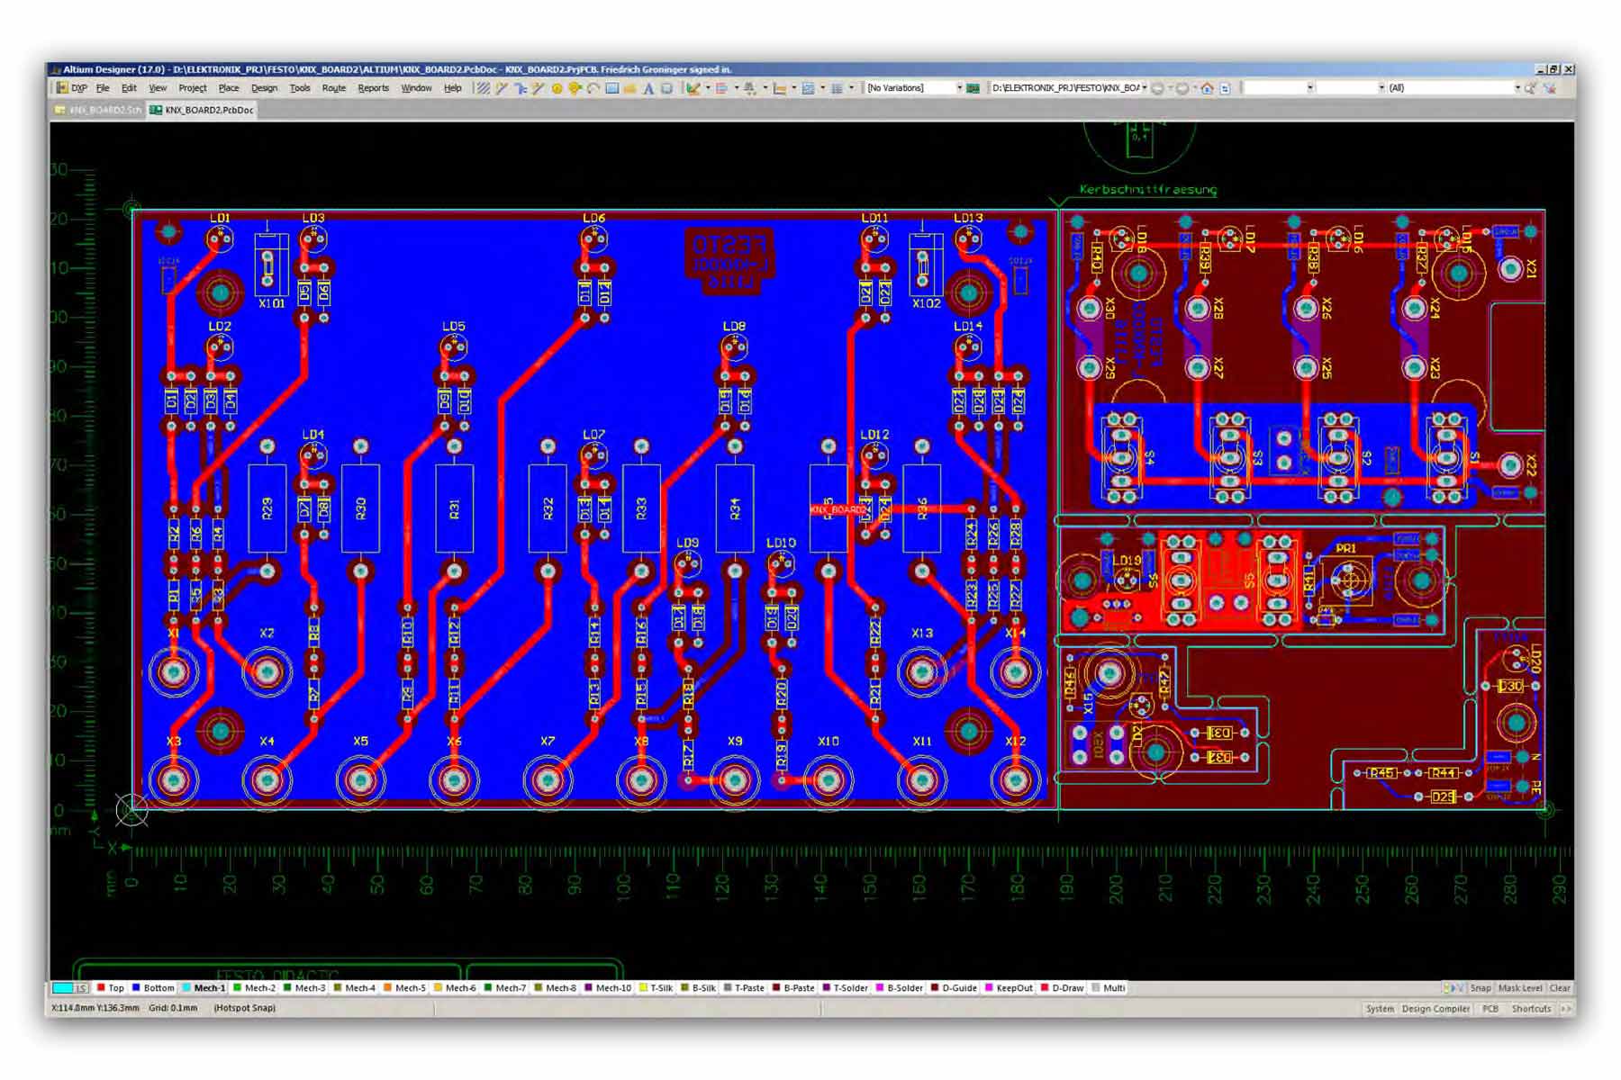The height and width of the screenshot is (1080, 1621).
Task: Click the current layer color swatch LS
Action: tap(70, 988)
